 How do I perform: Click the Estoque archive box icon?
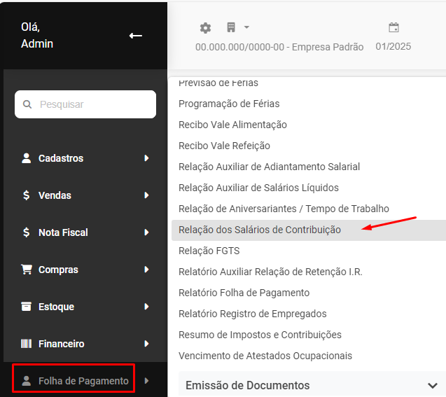pos(27,307)
